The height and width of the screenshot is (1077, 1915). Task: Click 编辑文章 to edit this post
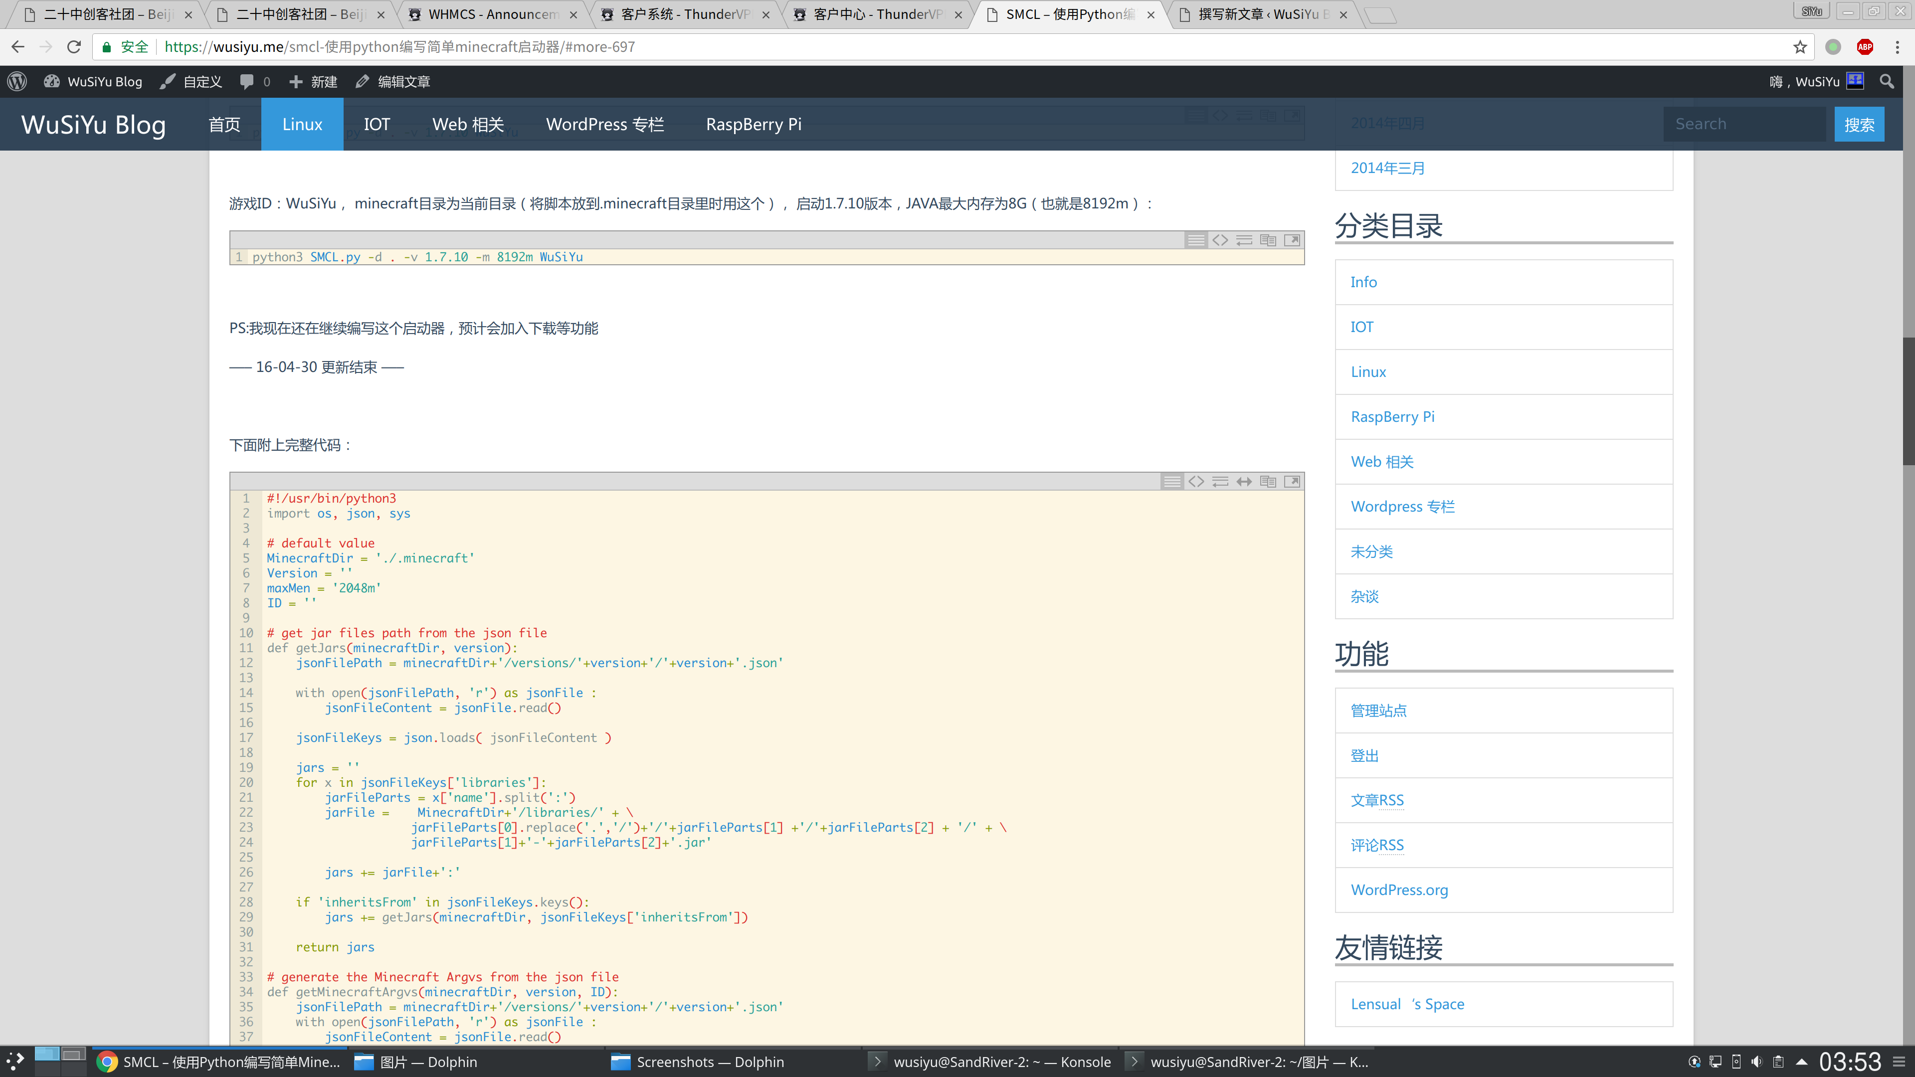coord(392,82)
